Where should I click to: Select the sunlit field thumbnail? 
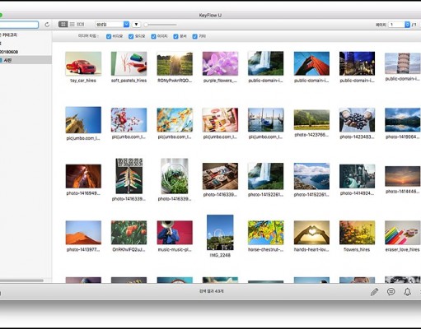coord(175,63)
